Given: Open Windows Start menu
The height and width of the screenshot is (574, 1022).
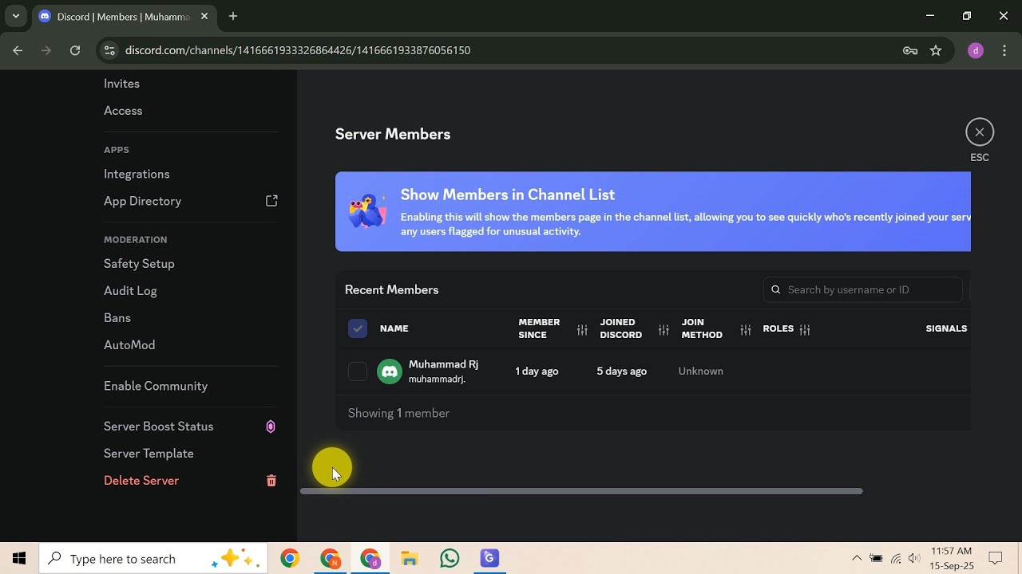Looking at the screenshot, I should [x=19, y=558].
